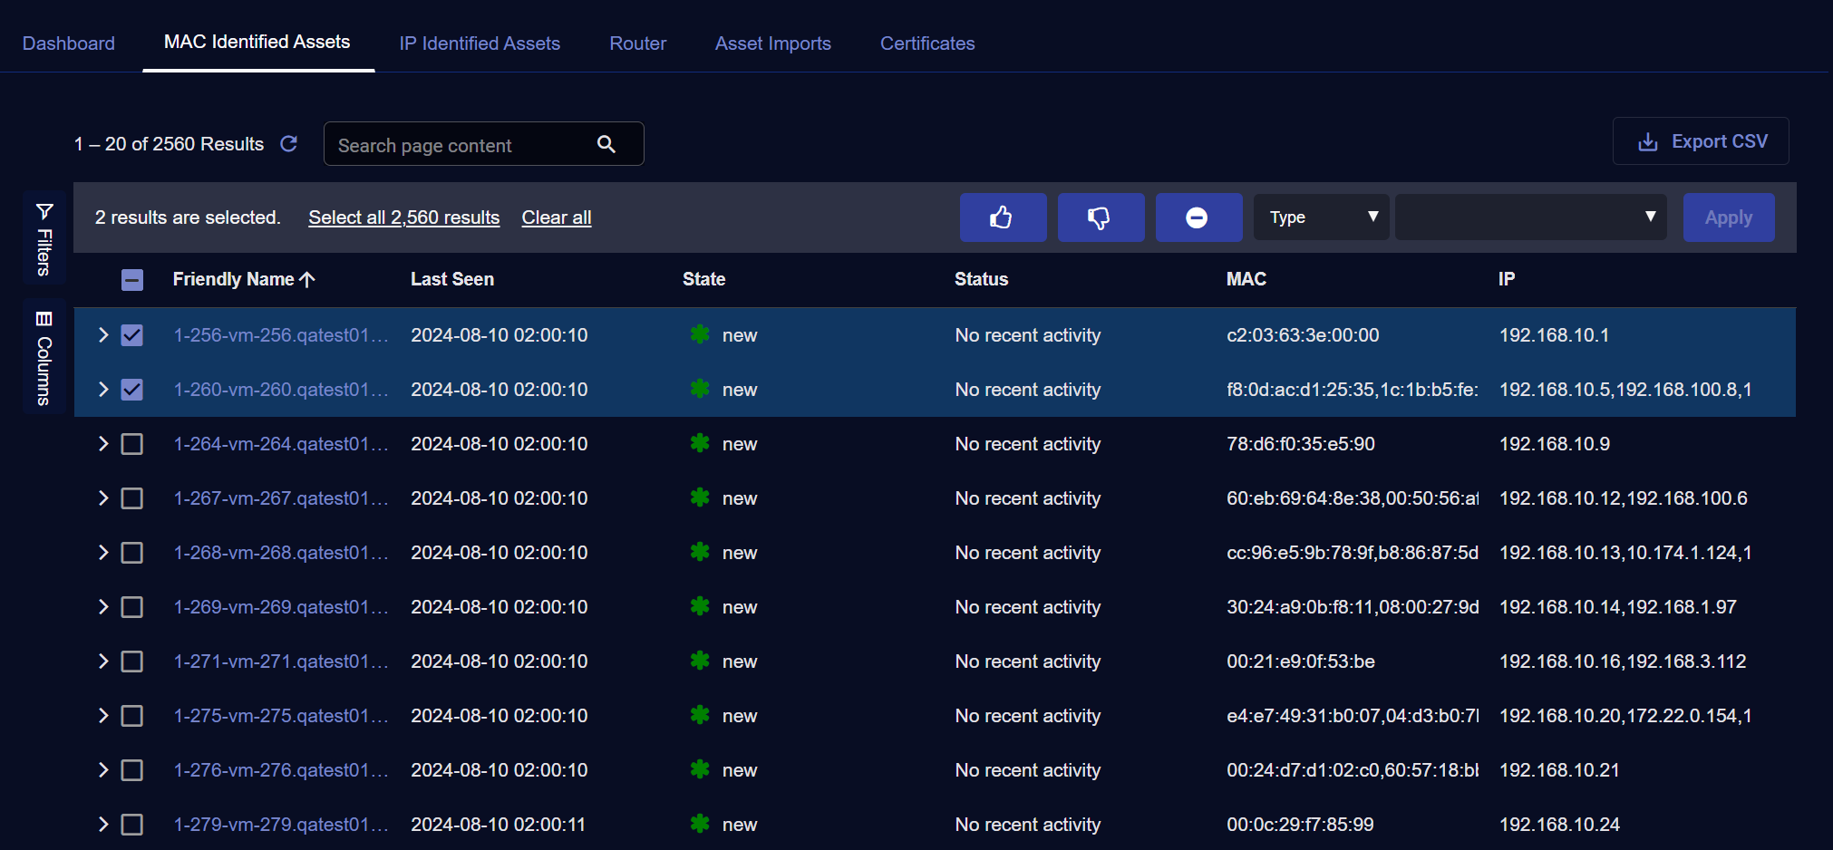
Task: Uncheck the 1-256-vm-256 row checkbox
Action: pos(132,335)
